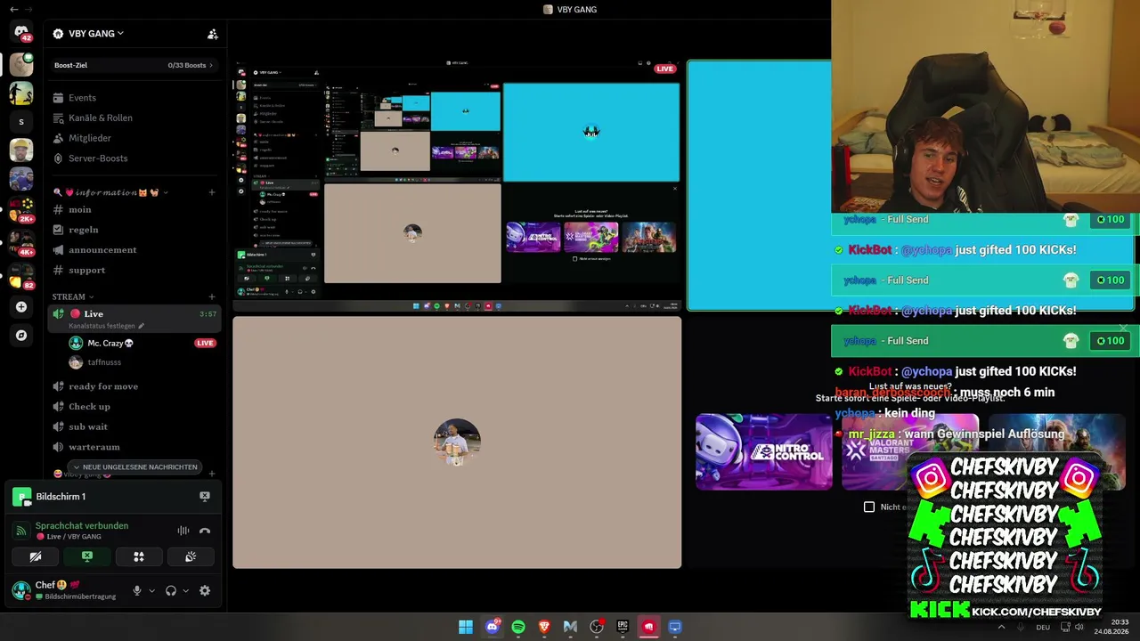
Task: Open Discord from the taskbar
Action: click(x=493, y=627)
